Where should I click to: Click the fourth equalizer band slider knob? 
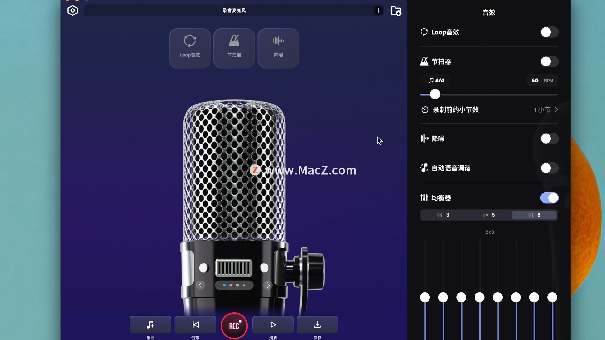coord(480,297)
